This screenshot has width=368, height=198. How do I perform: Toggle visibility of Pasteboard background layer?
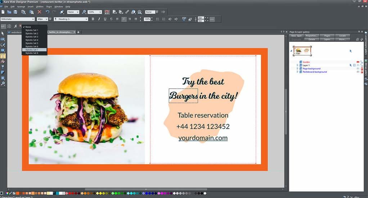point(358,72)
